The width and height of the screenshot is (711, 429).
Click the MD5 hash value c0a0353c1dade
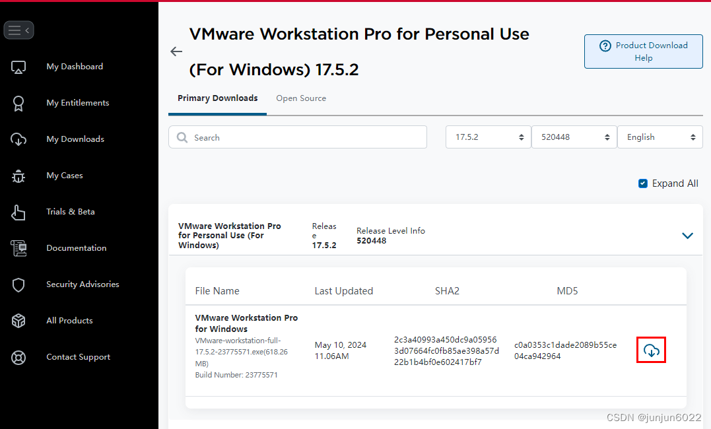click(x=566, y=350)
